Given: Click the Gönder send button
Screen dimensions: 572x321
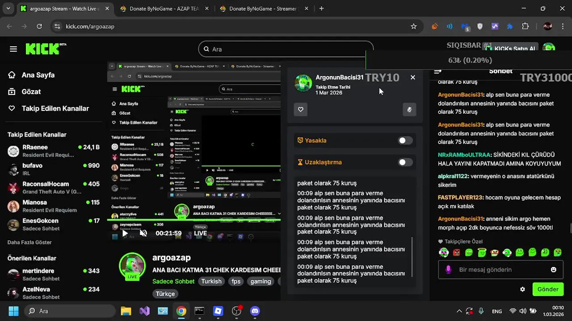Looking at the screenshot, I should (548, 289).
